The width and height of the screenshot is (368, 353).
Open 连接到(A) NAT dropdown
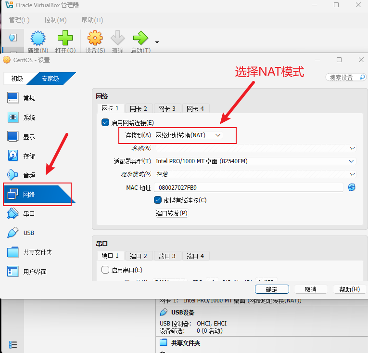(x=189, y=135)
